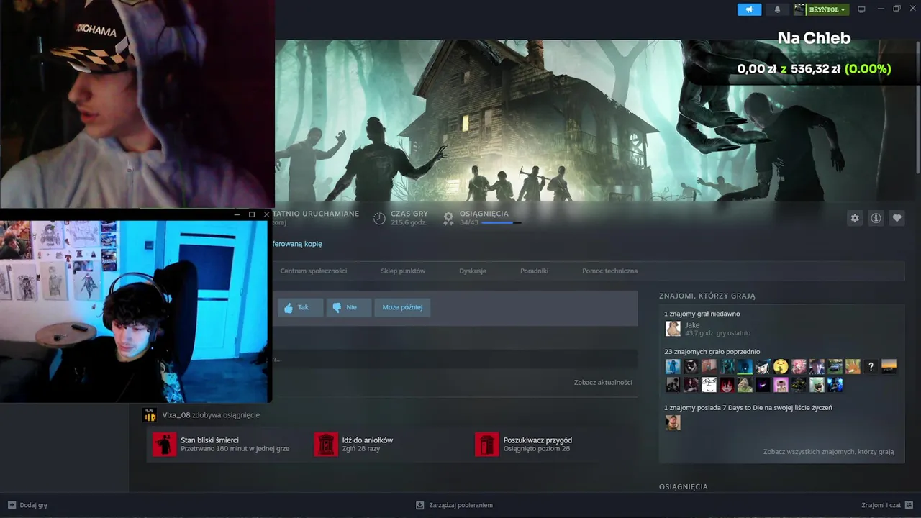The image size is (921, 518).
Task: Click the achievements gear-badge icon
Action: point(448,217)
